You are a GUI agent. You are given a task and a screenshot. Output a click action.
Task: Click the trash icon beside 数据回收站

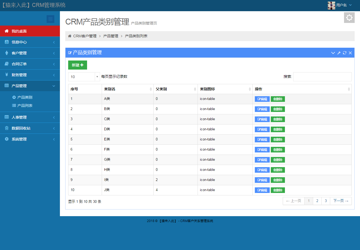click(x=6, y=128)
